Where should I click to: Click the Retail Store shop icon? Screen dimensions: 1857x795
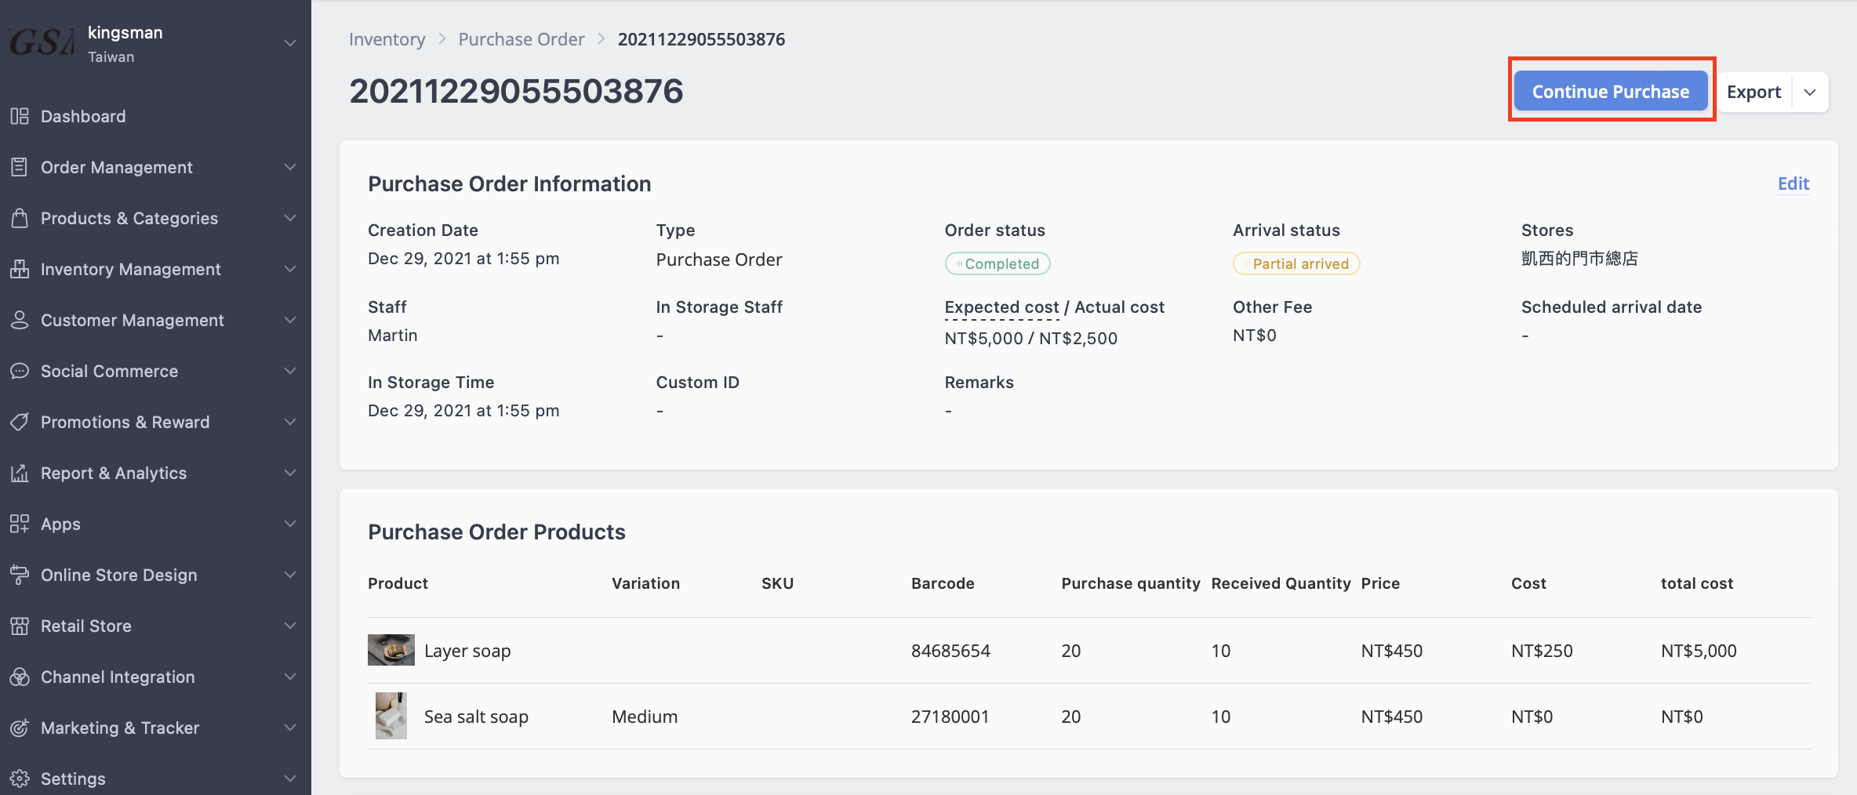pos(20,626)
